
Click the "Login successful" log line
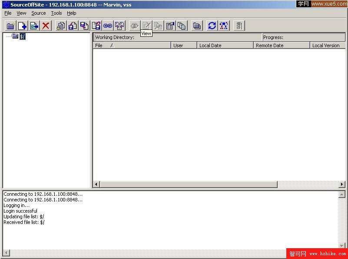coord(20,211)
